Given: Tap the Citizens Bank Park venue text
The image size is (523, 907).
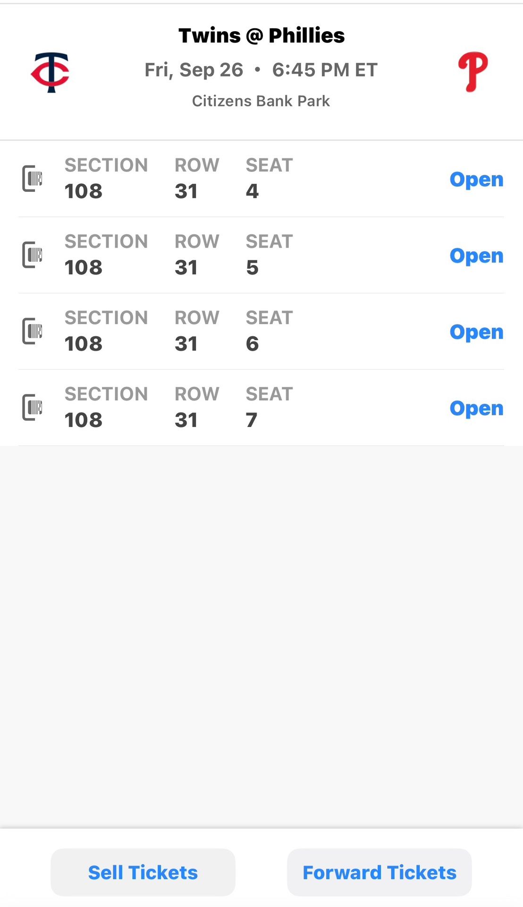Looking at the screenshot, I should pyautogui.click(x=261, y=101).
